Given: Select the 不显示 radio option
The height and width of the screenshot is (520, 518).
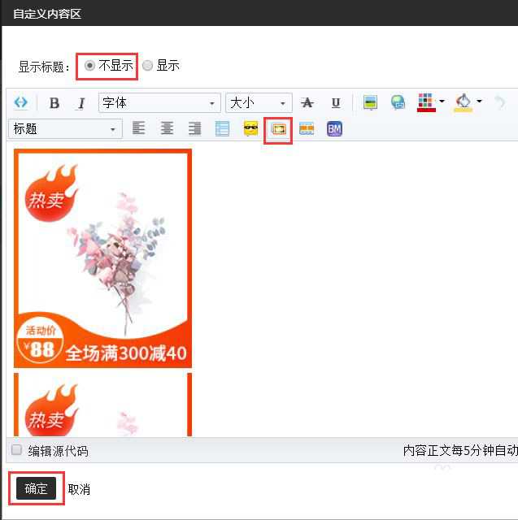Looking at the screenshot, I should [x=89, y=66].
